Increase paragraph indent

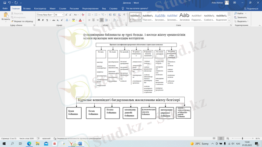[x=114, y=15]
